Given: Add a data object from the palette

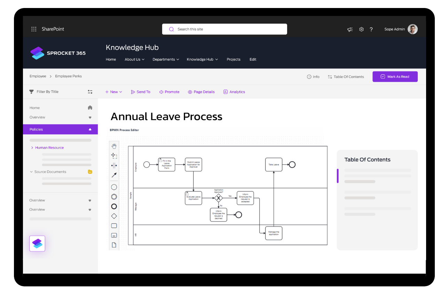Looking at the screenshot, I should (x=114, y=245).
